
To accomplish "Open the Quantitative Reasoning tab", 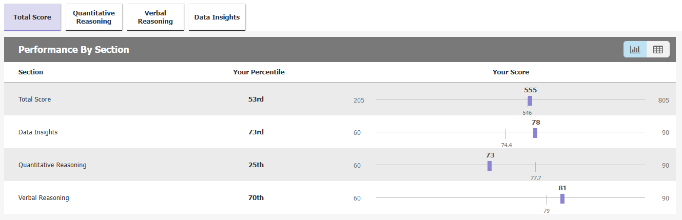I will [94, 17].
